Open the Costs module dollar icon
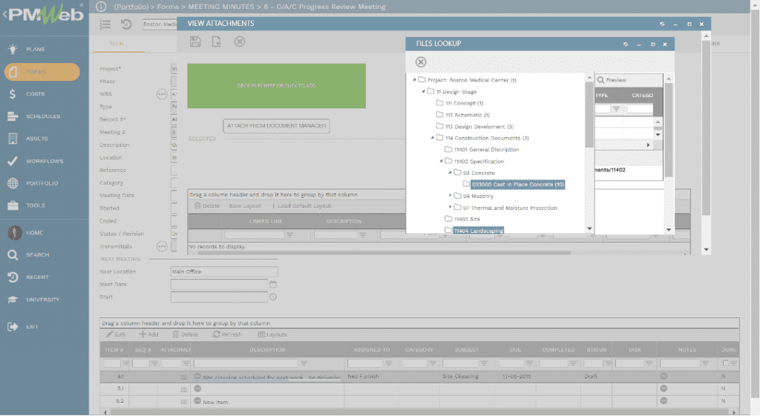Image resolution: width=760 pixels, height=416 pixels. [x=13, y=94]
